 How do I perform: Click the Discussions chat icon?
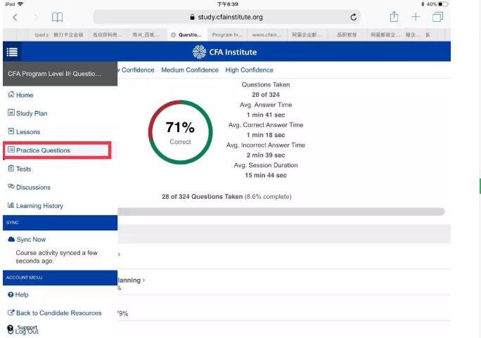(11, 187)
